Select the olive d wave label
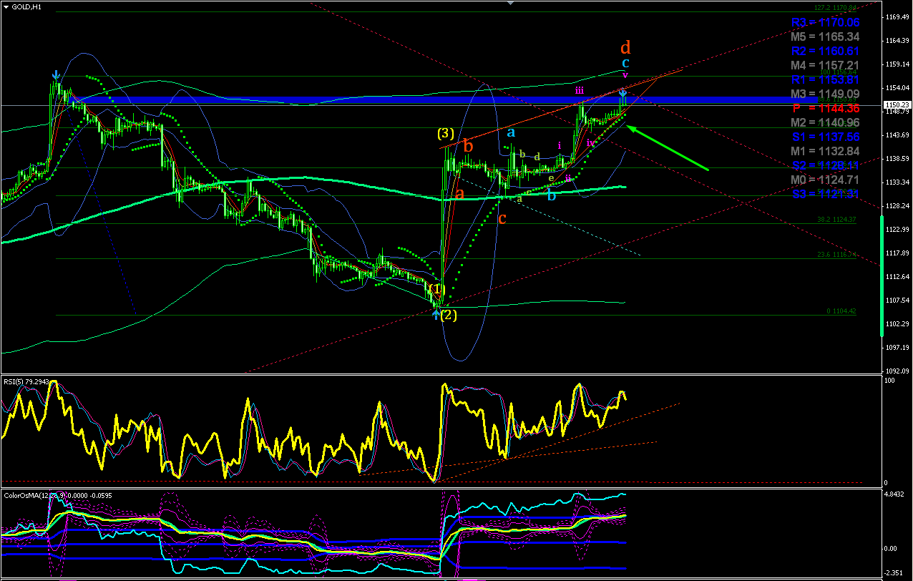913x581 pixels. pos(537,157)
